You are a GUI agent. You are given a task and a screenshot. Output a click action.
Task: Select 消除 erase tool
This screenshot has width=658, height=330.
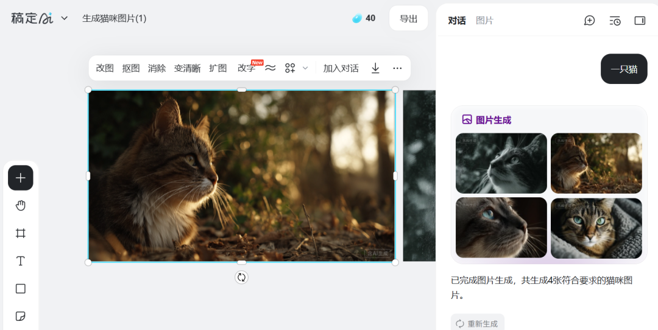tap(157, 68)
